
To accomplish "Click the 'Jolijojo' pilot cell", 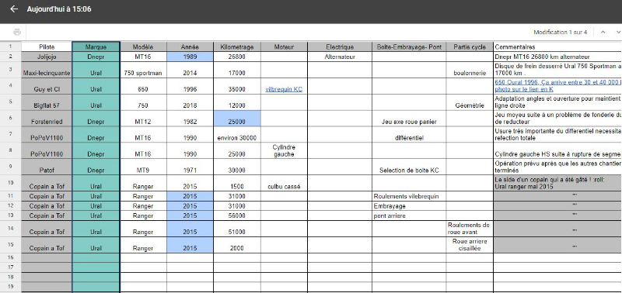I will pyautogui.click(x=47, y=57).
